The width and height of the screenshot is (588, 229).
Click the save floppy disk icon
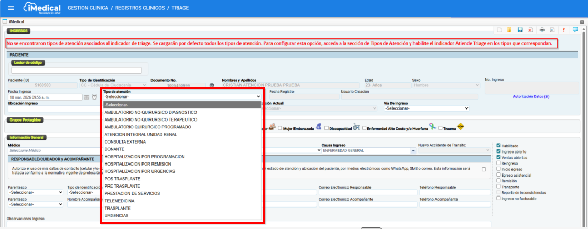[x=520, y=30]
